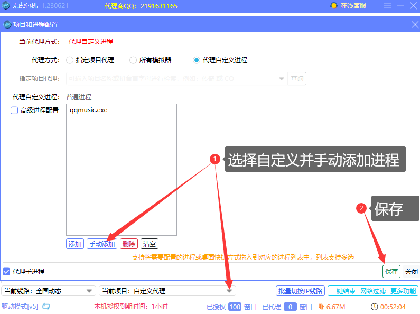Click the 普通进程 label above list

[79, 97]
